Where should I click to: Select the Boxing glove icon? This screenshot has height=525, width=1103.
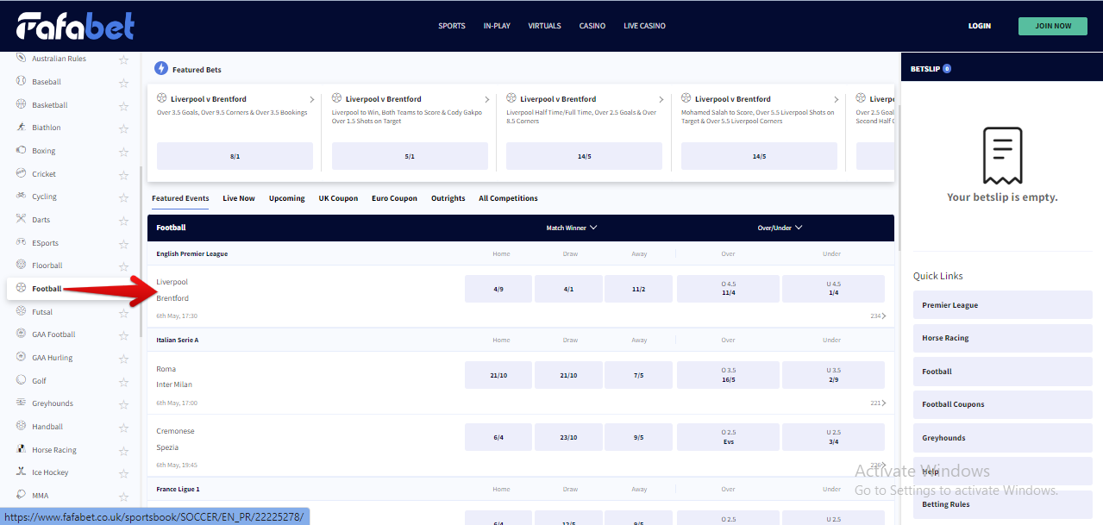tap(21, 151)
